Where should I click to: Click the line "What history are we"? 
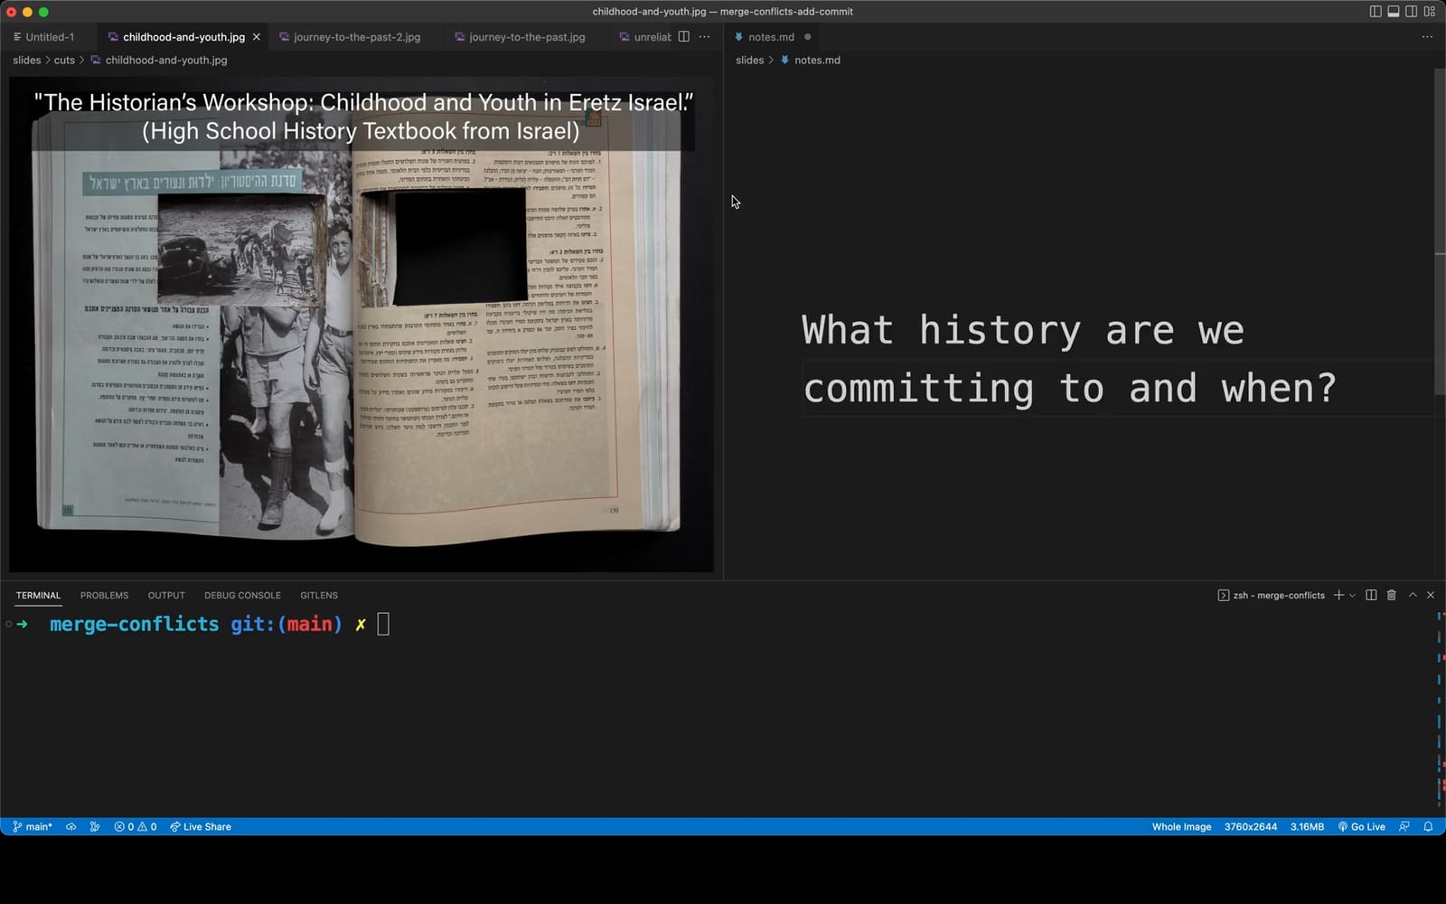(x=1023, y=330)
